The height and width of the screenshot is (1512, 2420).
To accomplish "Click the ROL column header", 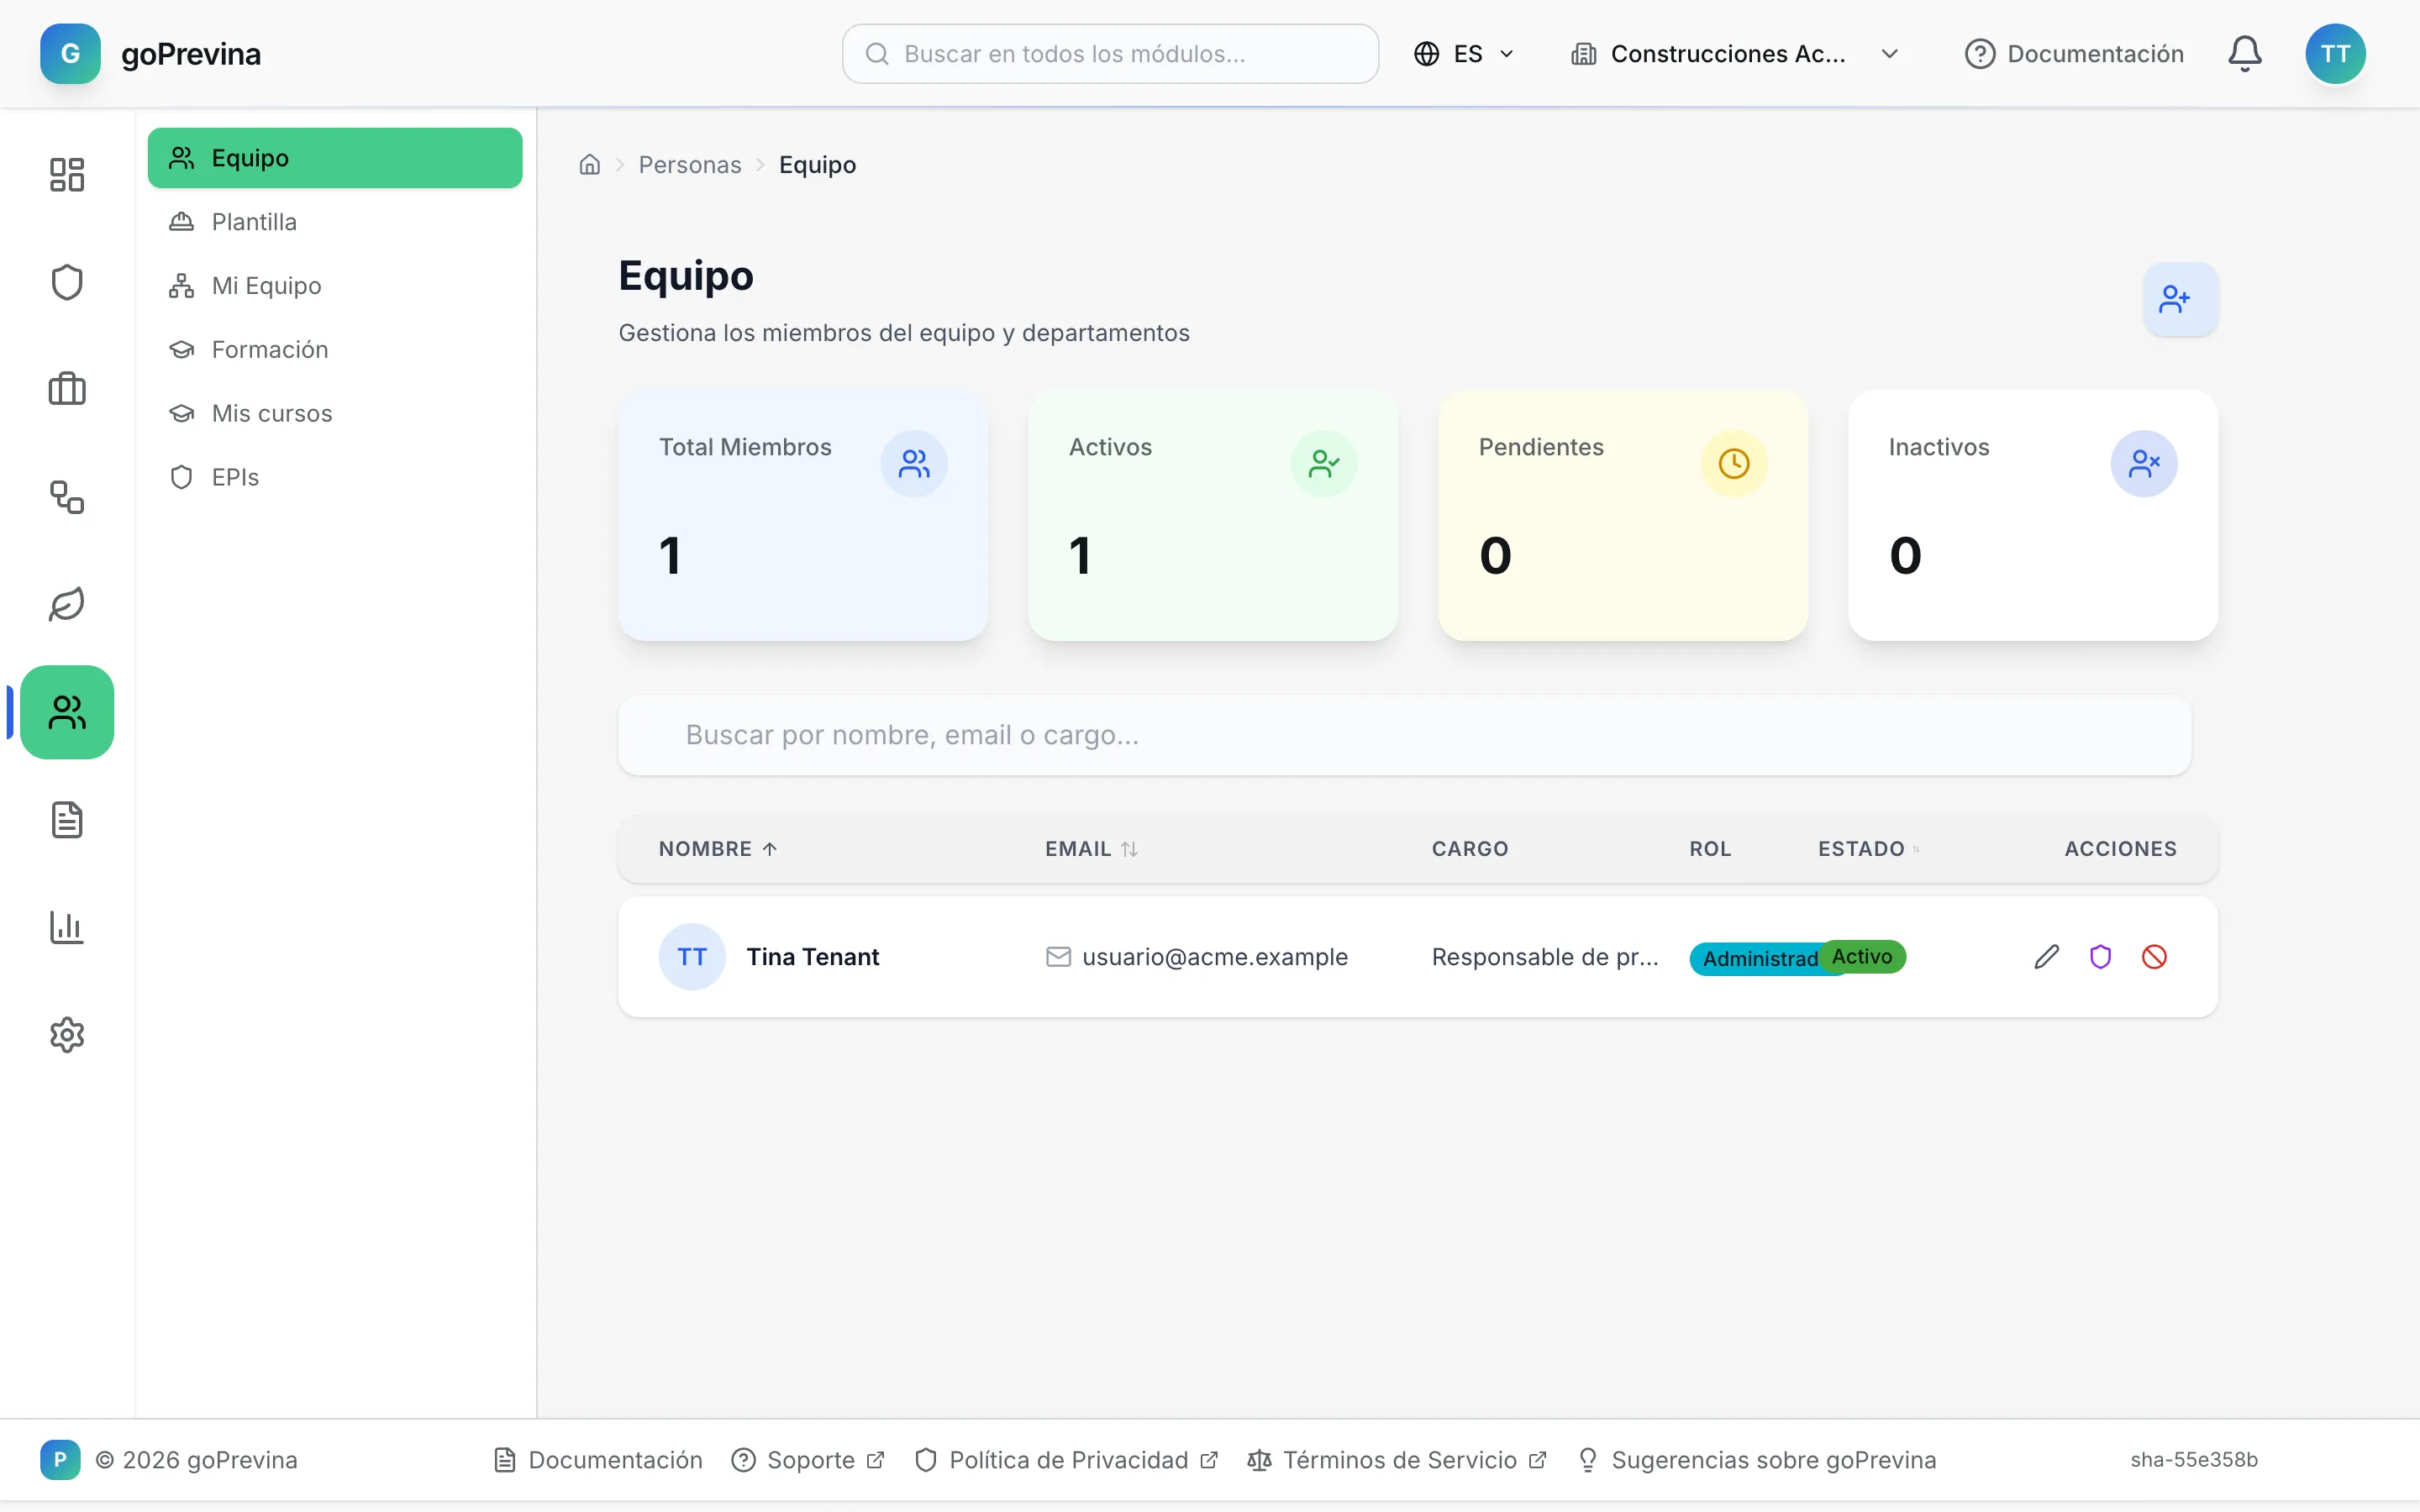I will click(1710, 849).
